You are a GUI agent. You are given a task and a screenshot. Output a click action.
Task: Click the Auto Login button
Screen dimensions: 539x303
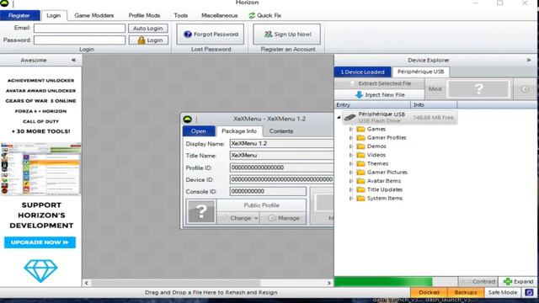click(148, 28)
